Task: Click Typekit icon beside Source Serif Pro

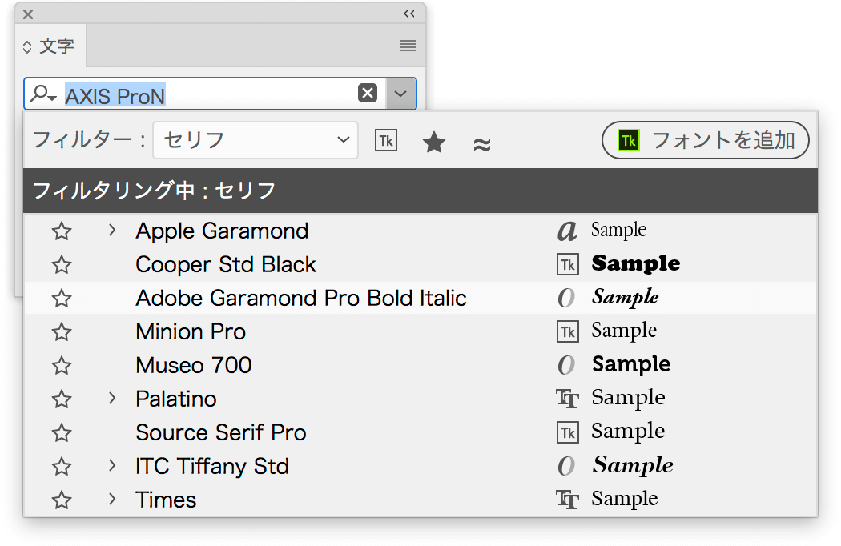Action: [x=567, y=433]
